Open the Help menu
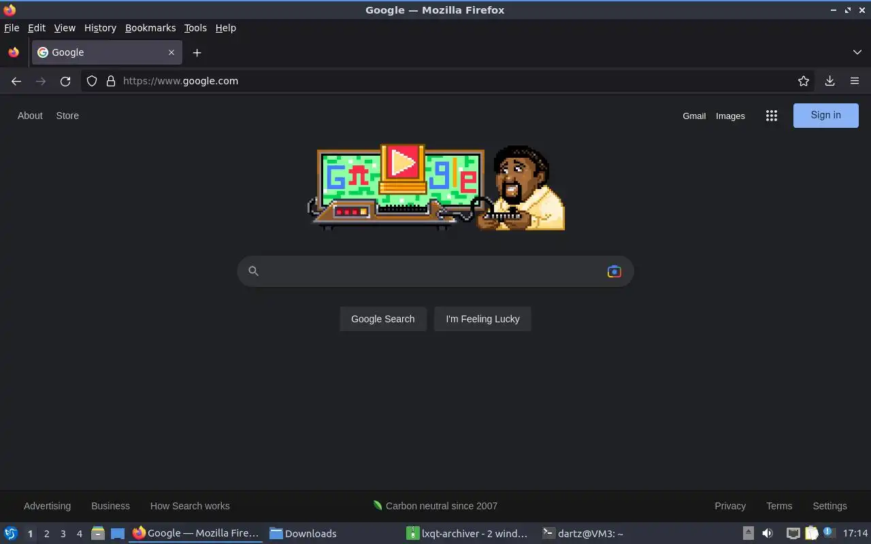This screenshot has width=871, height=544. click(226, 28)
